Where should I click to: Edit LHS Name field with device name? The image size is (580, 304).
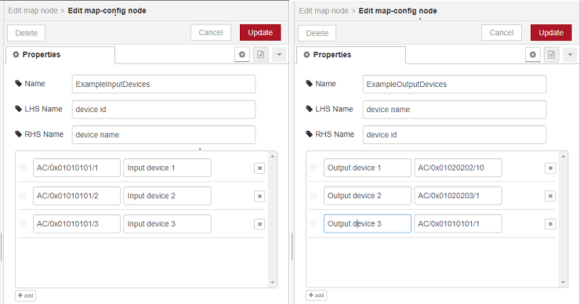455,110
